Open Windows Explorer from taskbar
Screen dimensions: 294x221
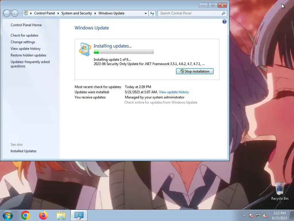click(61, 216)
